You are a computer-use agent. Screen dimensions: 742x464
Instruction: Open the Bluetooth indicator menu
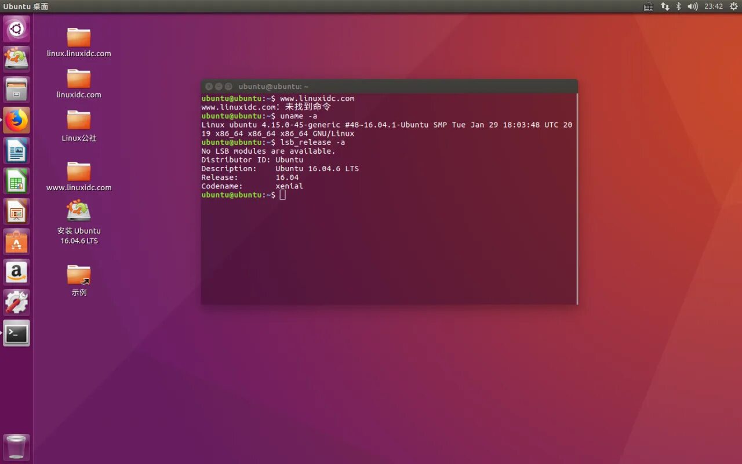coord(678,6)
